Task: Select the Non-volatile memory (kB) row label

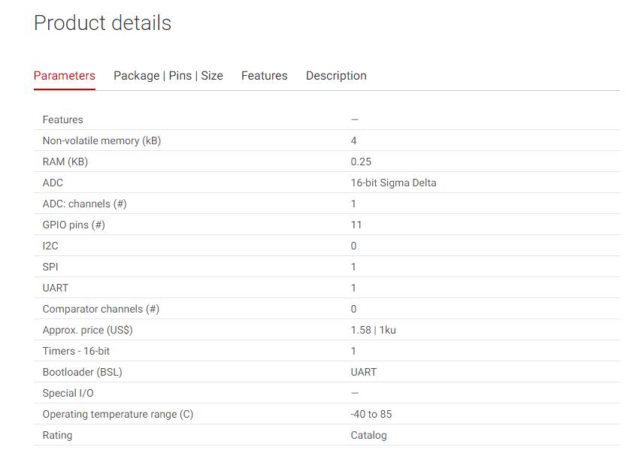Action: pyautogui.click(x=102, y=141)
